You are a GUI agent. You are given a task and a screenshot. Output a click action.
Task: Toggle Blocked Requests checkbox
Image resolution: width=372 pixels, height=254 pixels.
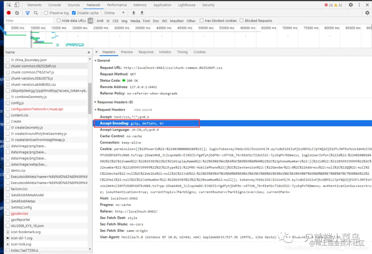pos(241,20)
